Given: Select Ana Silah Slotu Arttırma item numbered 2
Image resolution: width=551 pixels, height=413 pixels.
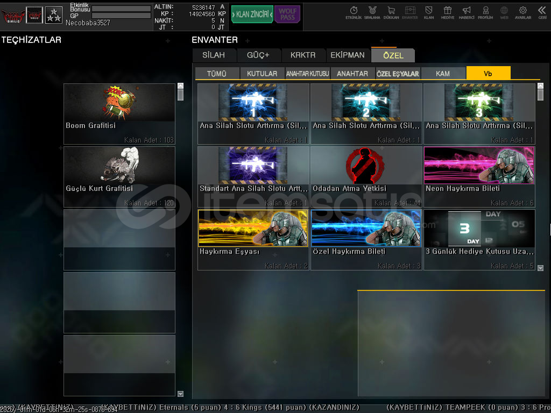Looking at the screenshot, I should click(366, 114).
